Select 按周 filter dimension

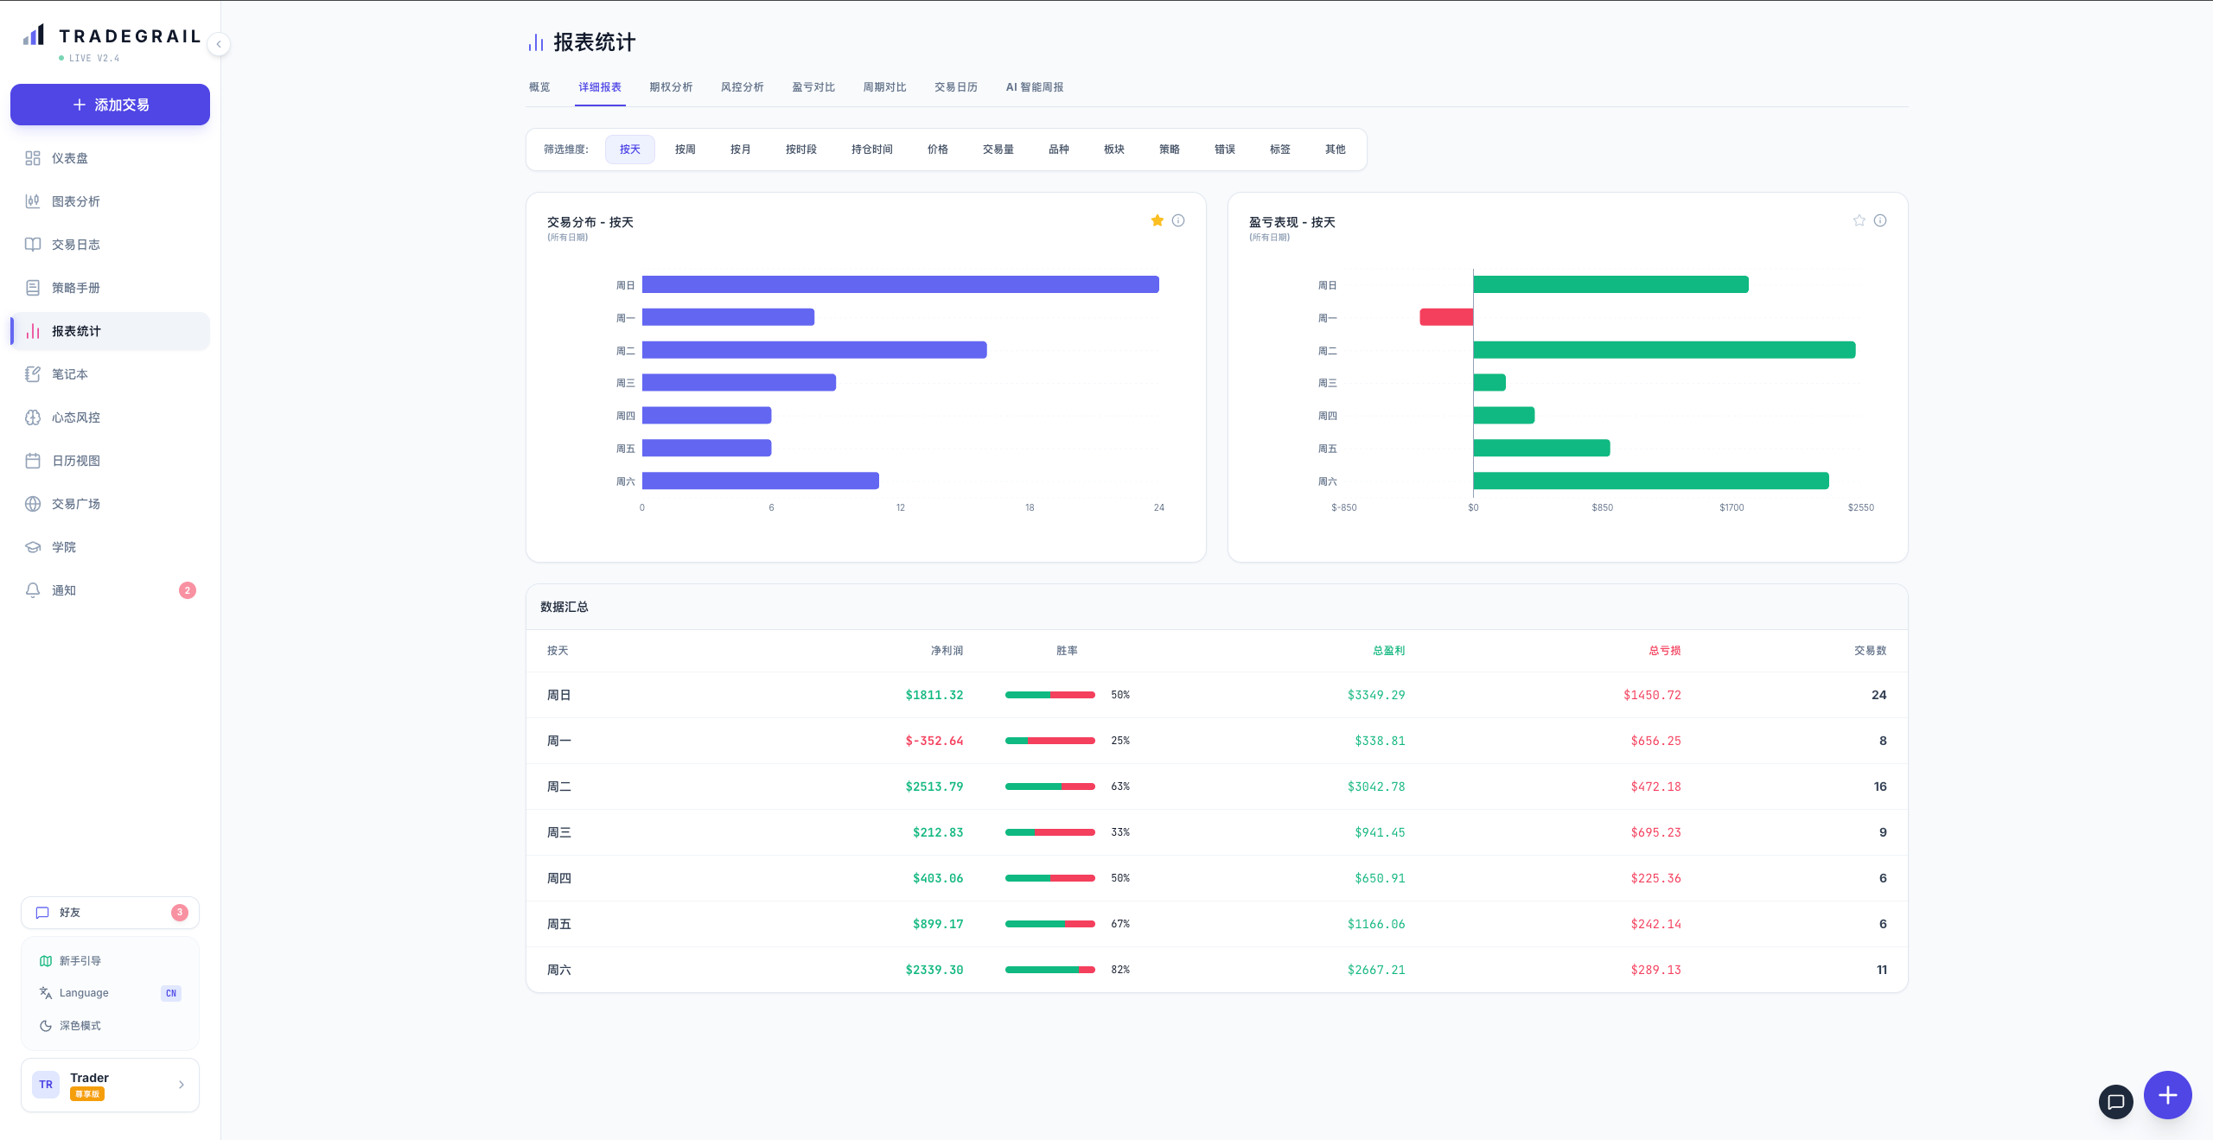tap(685, 150)
